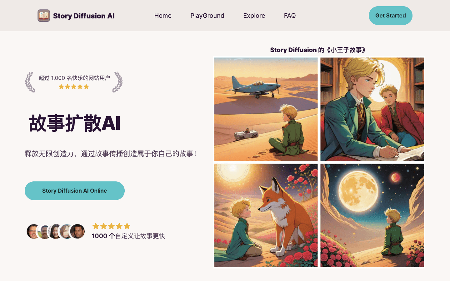The image size is (450, 281).
Task: Open the Home menu item
Action: tap(163, 16)
